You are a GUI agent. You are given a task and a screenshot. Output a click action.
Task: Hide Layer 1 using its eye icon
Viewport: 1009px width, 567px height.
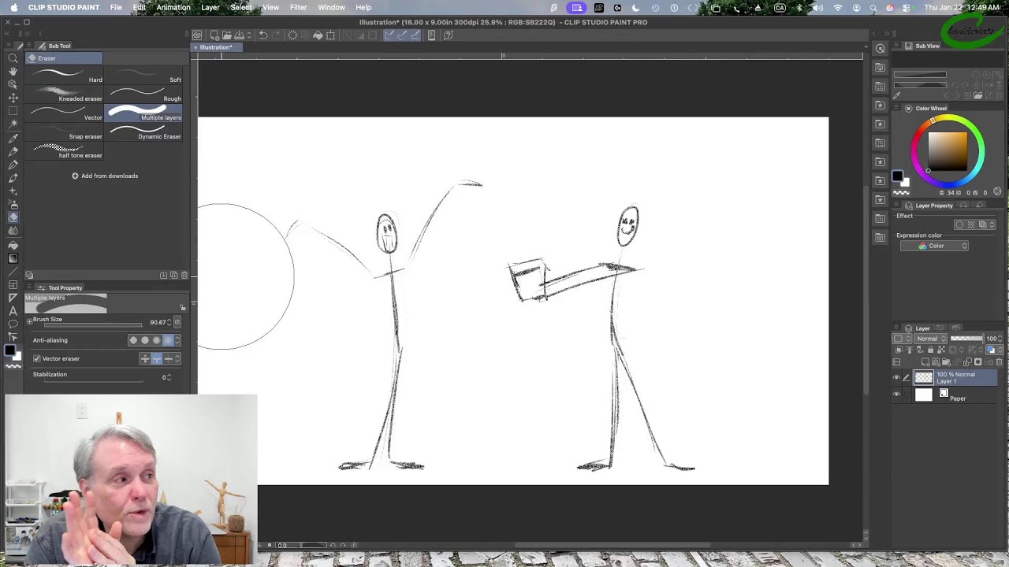[896, 378]
